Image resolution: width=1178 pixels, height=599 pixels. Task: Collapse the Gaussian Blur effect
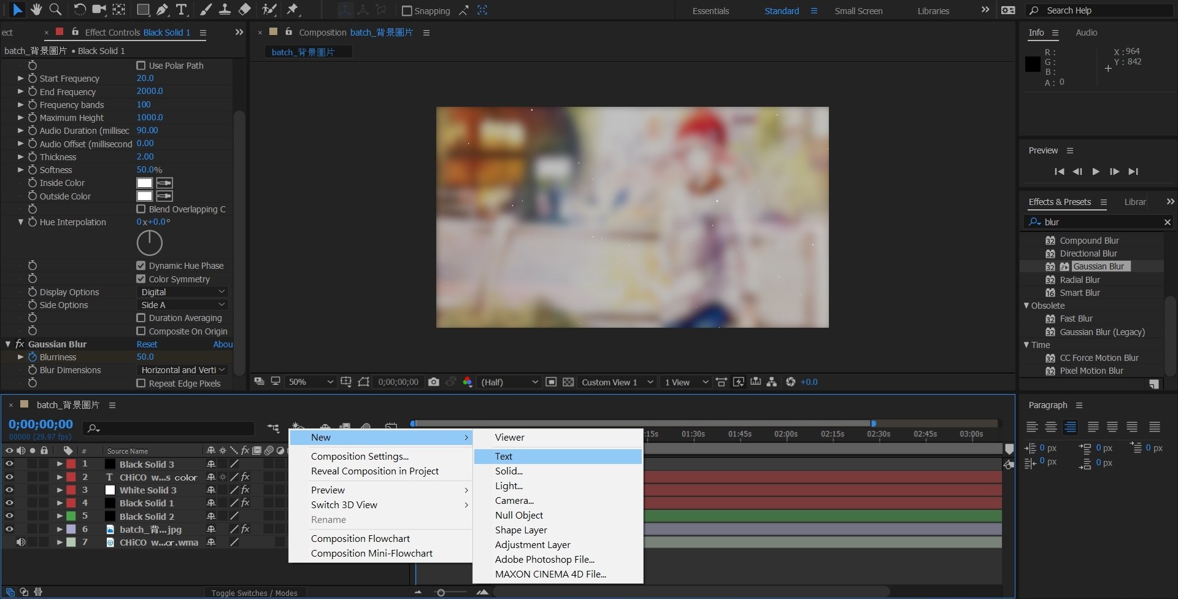pyautogui.click(x=8, y=344)
